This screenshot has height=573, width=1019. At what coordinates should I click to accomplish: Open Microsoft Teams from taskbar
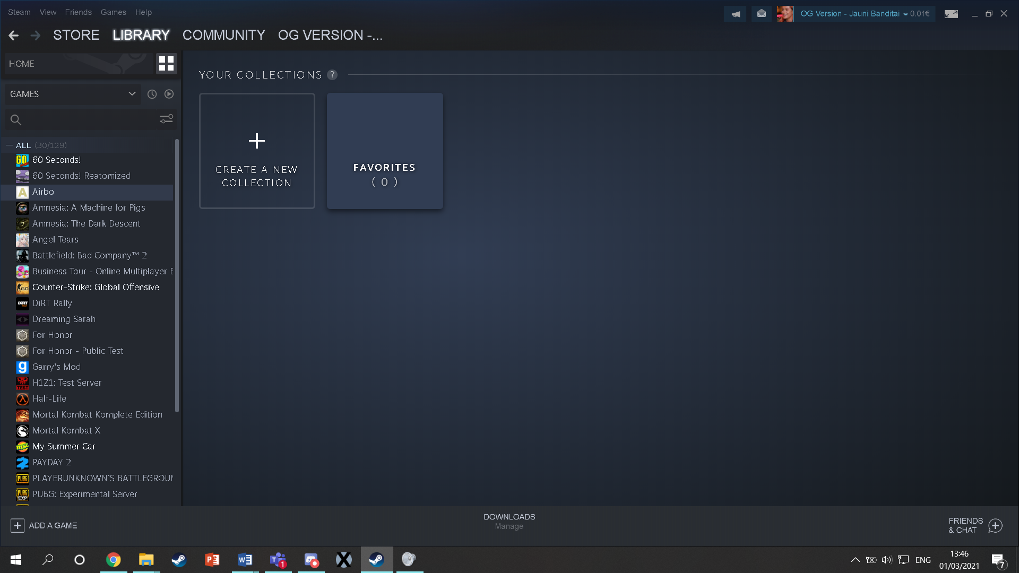pos(278,560)
